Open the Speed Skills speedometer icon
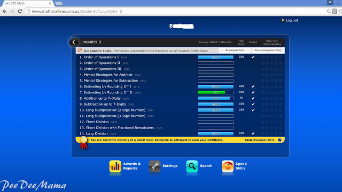 click(228, 166)
